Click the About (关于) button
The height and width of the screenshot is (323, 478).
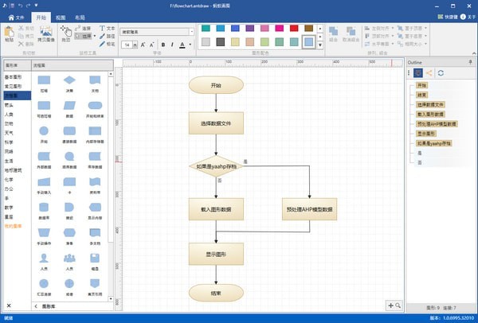pyautogui.click(x=468, y=17)
